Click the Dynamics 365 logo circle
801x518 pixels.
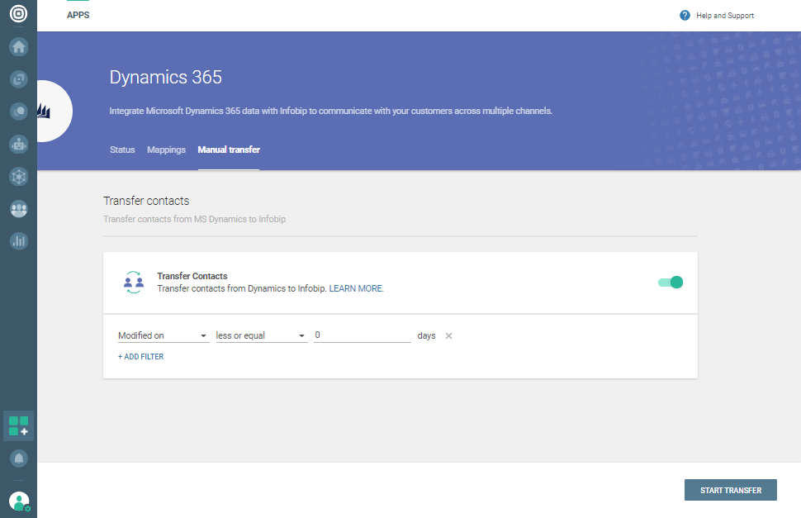(x=46, y=112)
